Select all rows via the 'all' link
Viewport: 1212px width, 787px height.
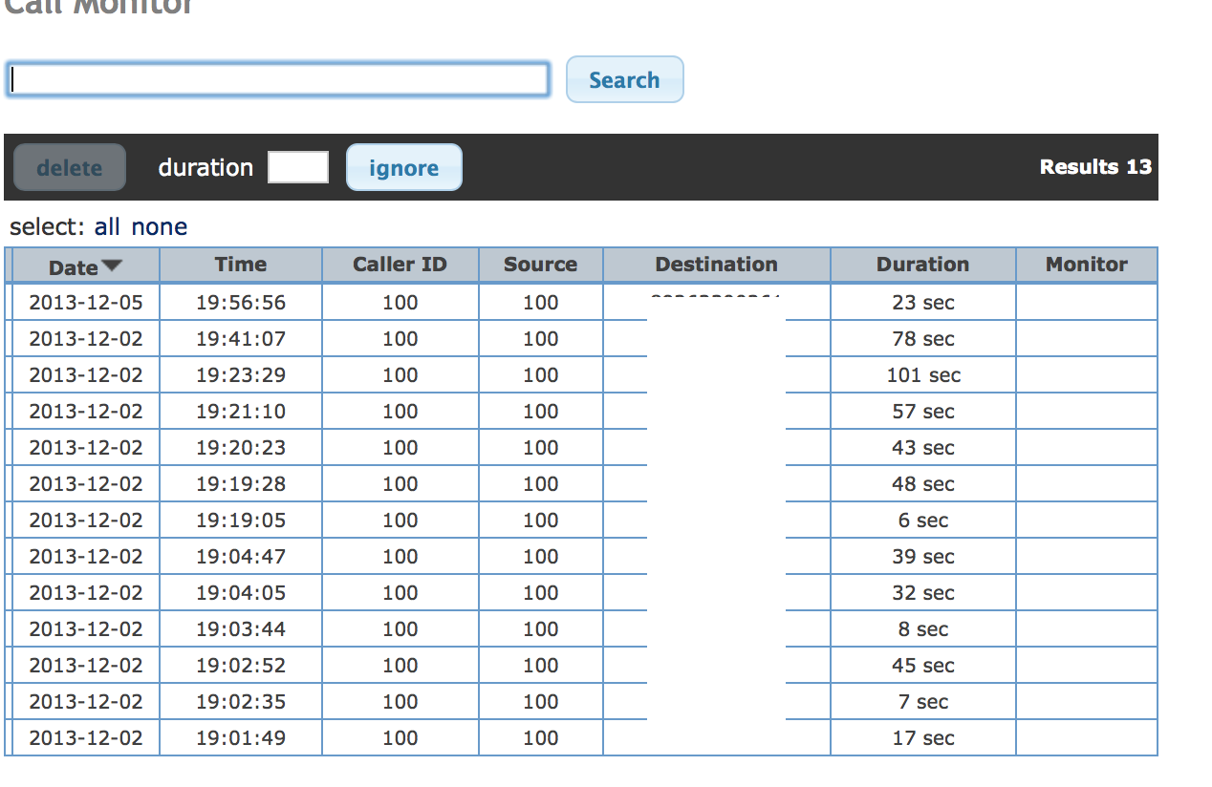tap(107, 226)
